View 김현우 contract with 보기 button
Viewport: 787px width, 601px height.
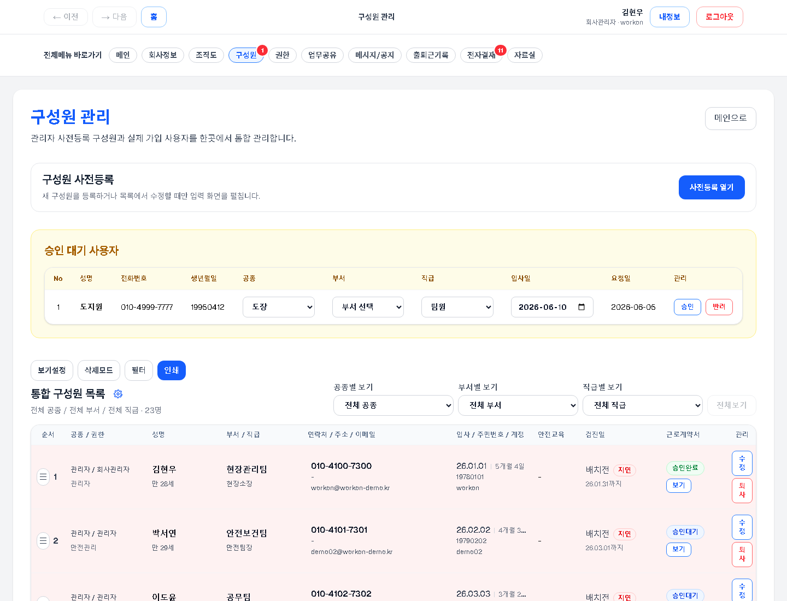pos(679,486)
